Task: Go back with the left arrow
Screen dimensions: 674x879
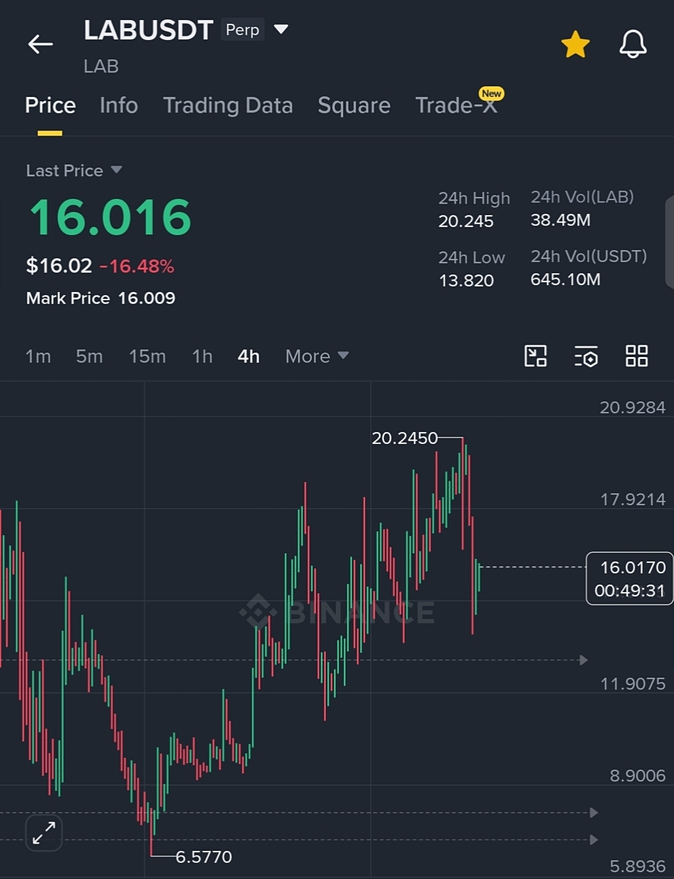Action: (40, 44)
